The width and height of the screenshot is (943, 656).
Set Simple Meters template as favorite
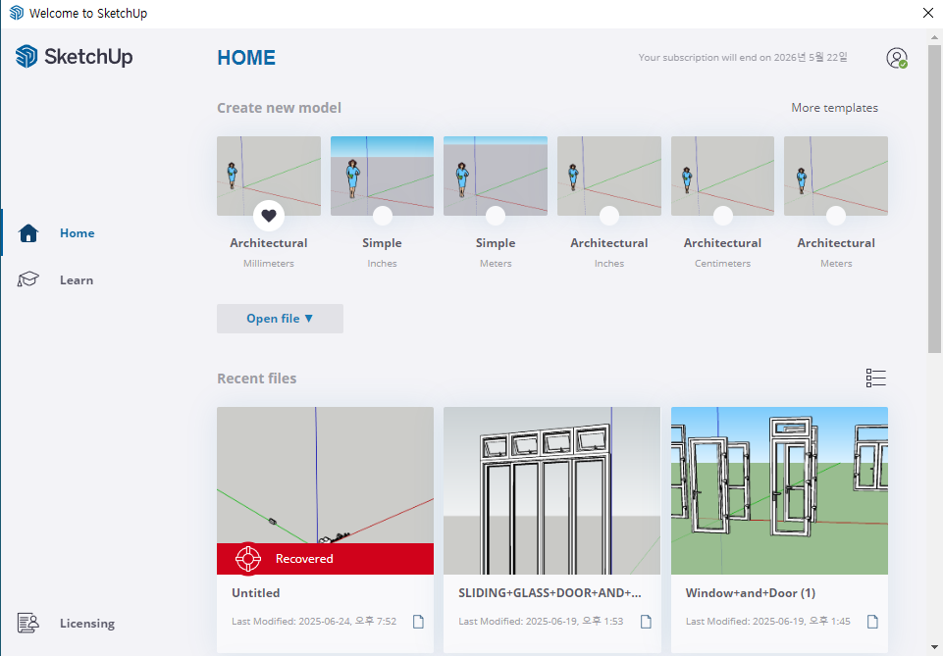pos(496,215)
